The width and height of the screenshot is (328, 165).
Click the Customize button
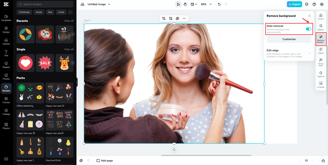(x=289, y=39)
